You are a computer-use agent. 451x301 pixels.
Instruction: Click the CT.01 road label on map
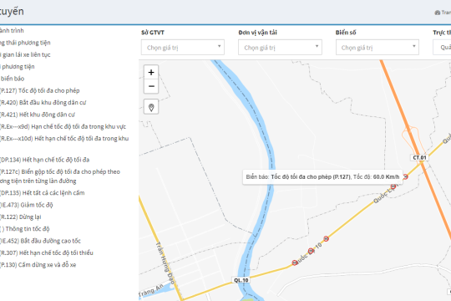pyautogui.click(x=419, y=157)
